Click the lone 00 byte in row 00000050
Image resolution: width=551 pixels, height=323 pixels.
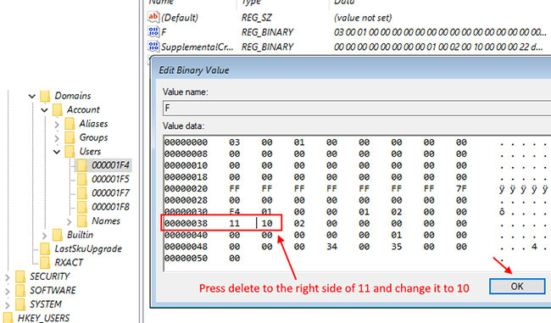(x=234, y=259)
